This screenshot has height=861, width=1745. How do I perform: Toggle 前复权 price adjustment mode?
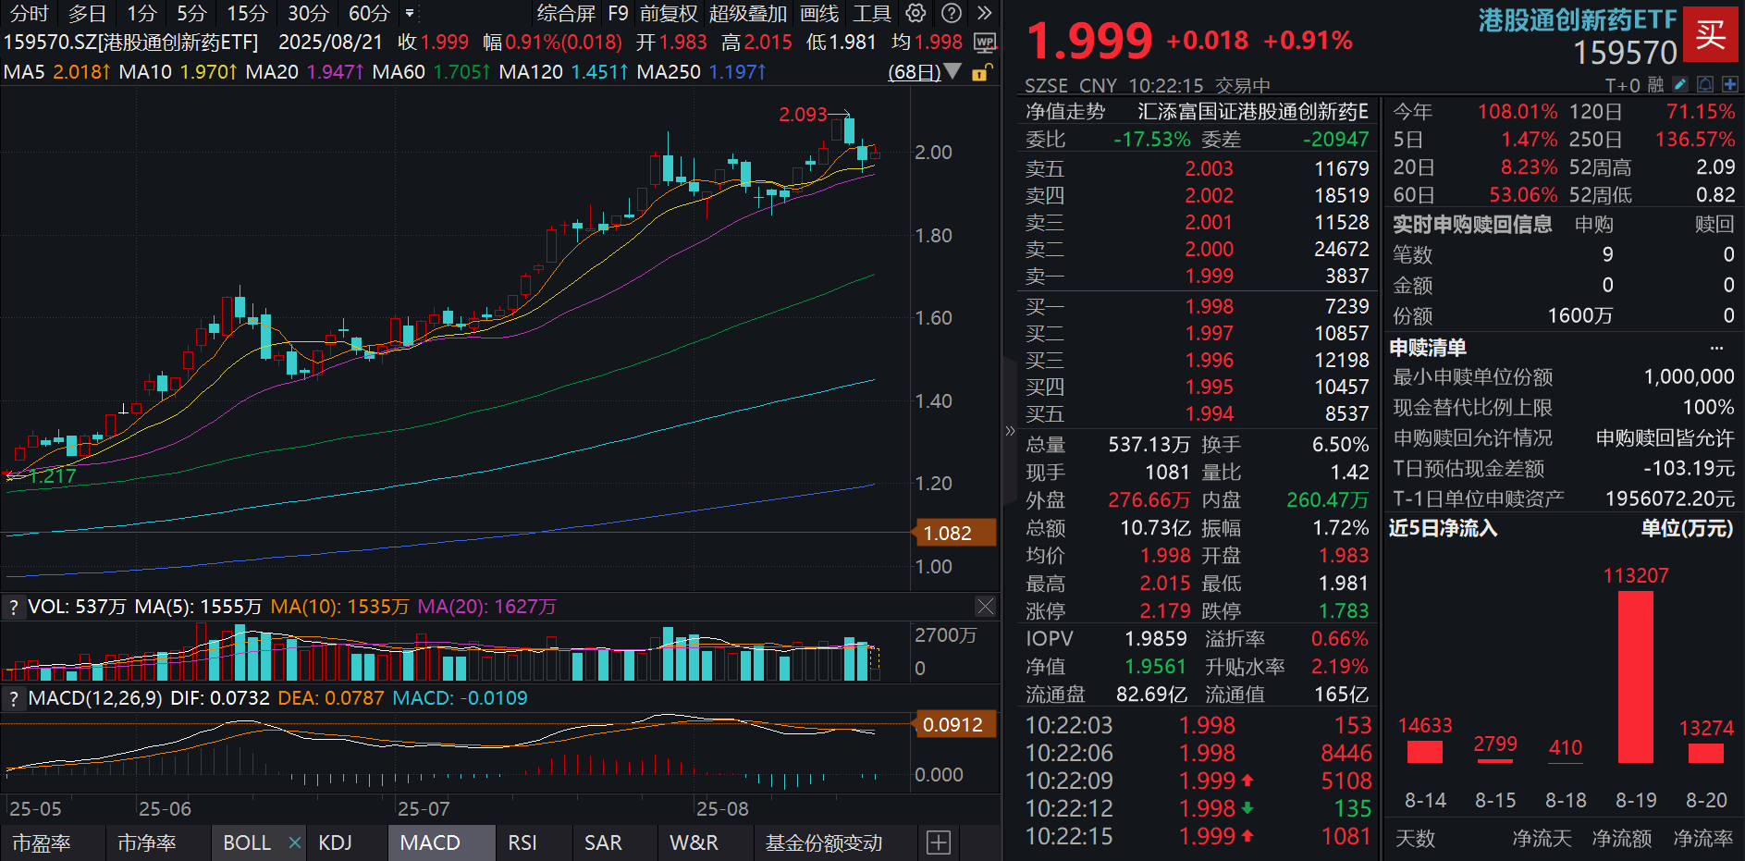(668, 13)
